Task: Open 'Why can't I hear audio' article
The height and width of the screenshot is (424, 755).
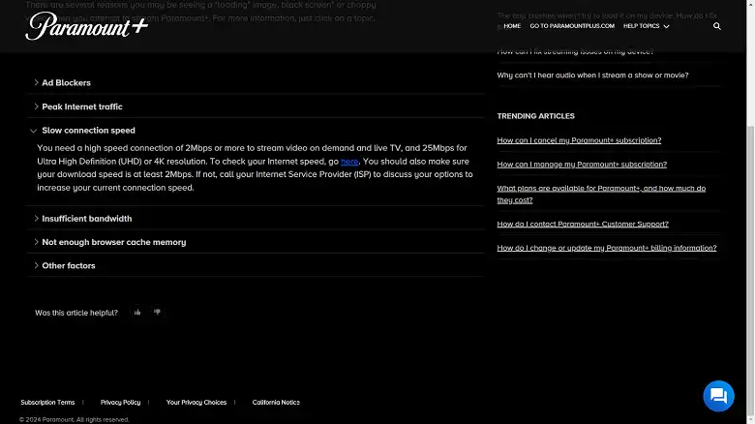Action: 592,76
